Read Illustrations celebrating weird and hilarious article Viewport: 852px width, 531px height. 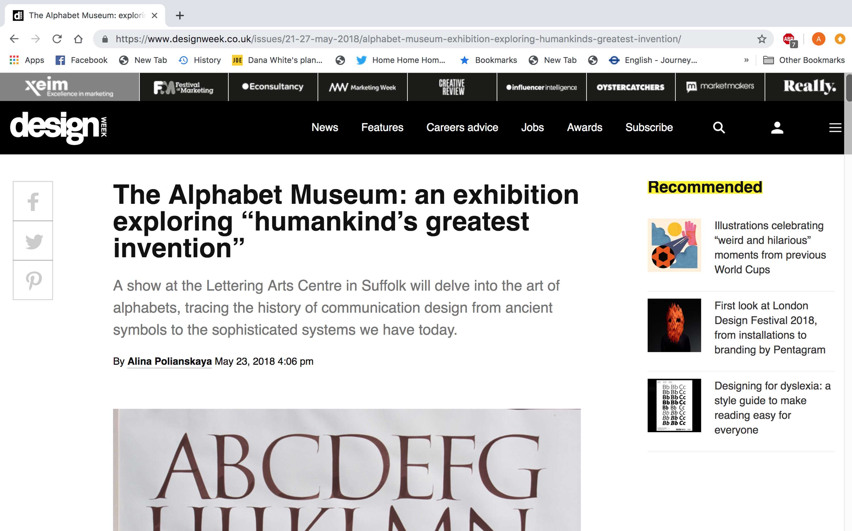tap(770, 247)
